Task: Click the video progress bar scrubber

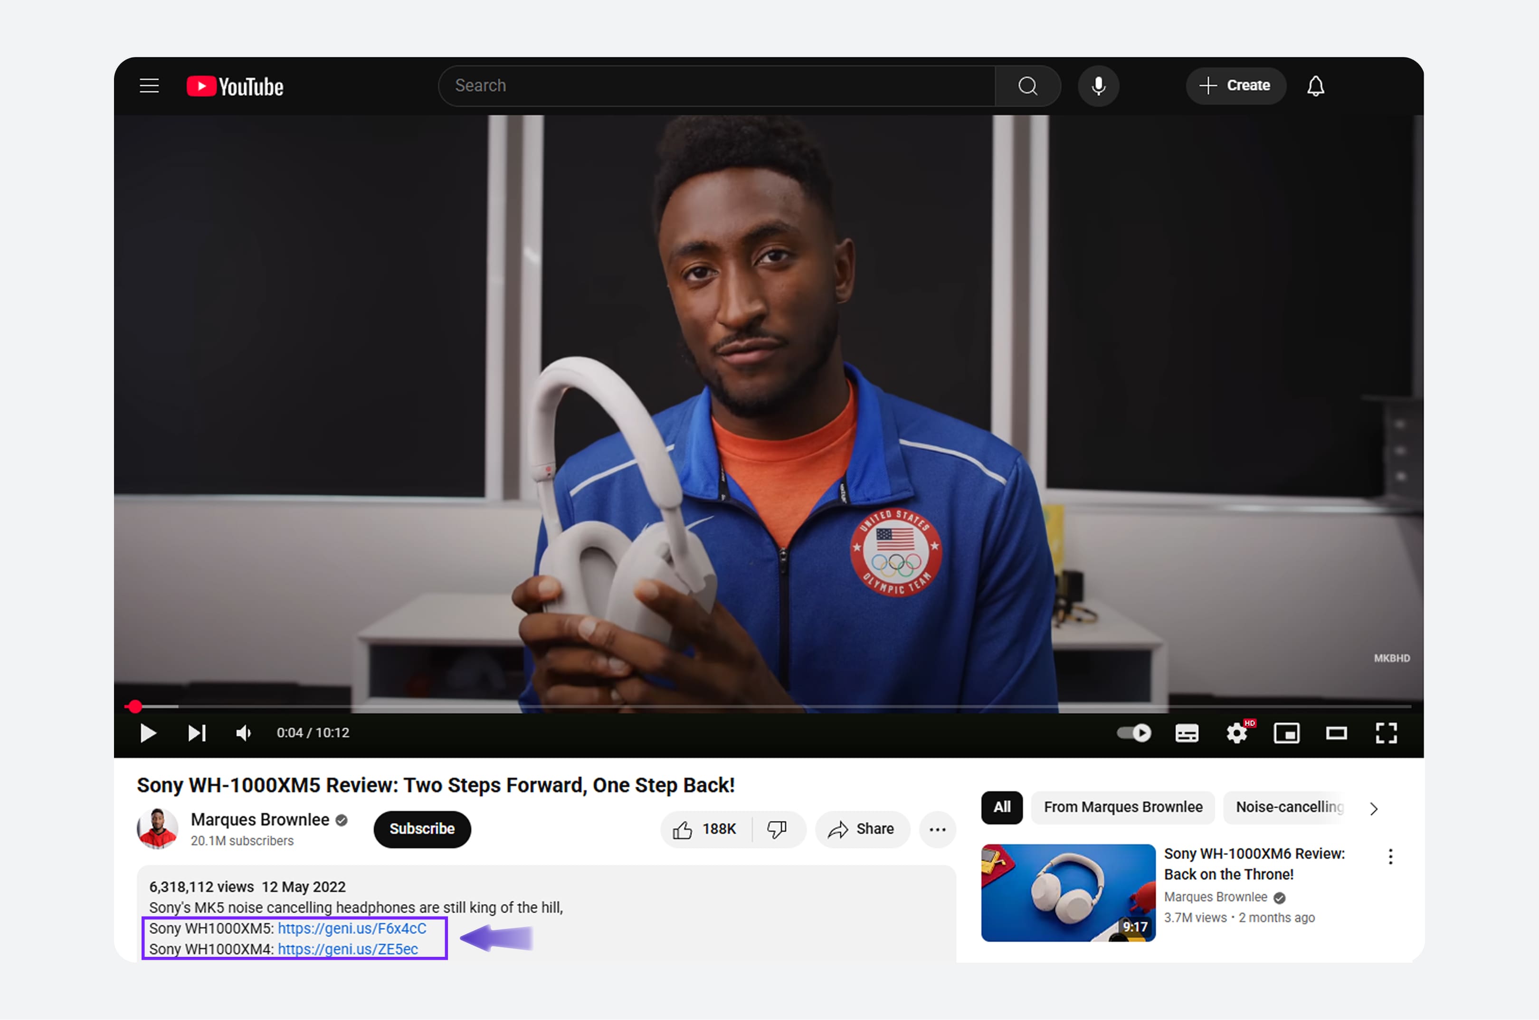Action: [x=135, y=707]
